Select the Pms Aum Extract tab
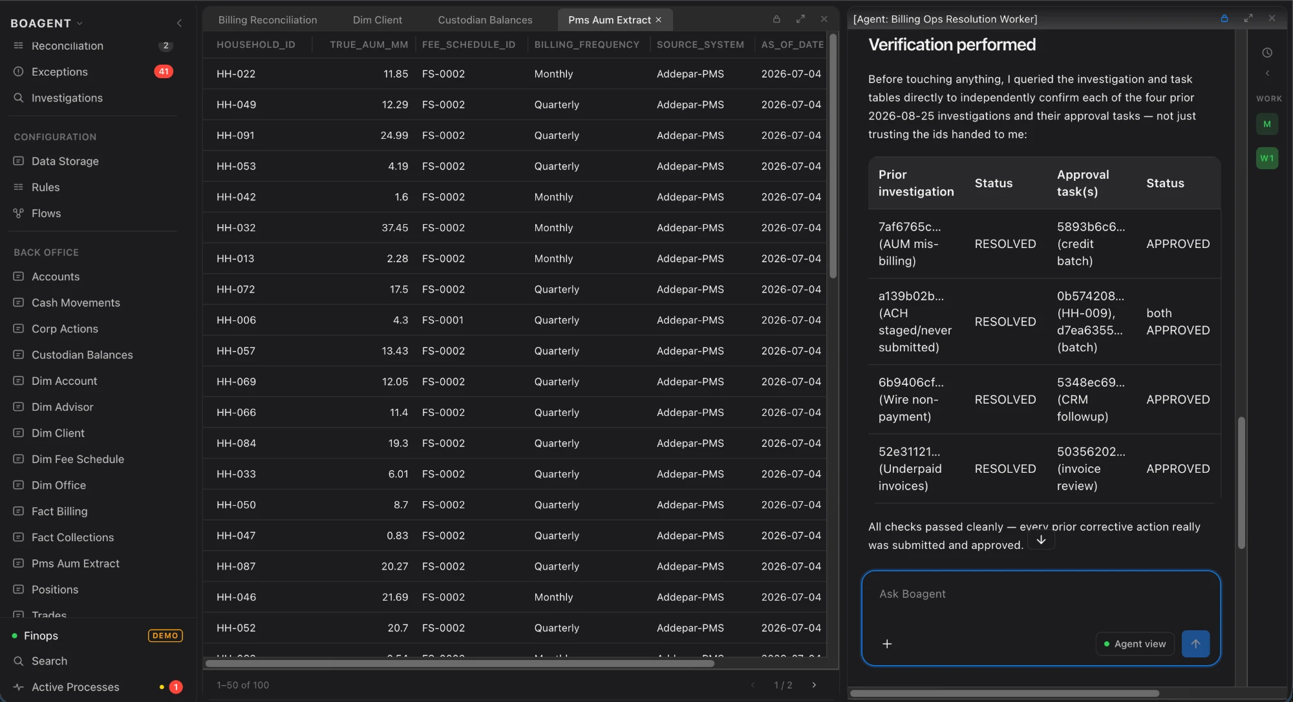 [609, 20]
